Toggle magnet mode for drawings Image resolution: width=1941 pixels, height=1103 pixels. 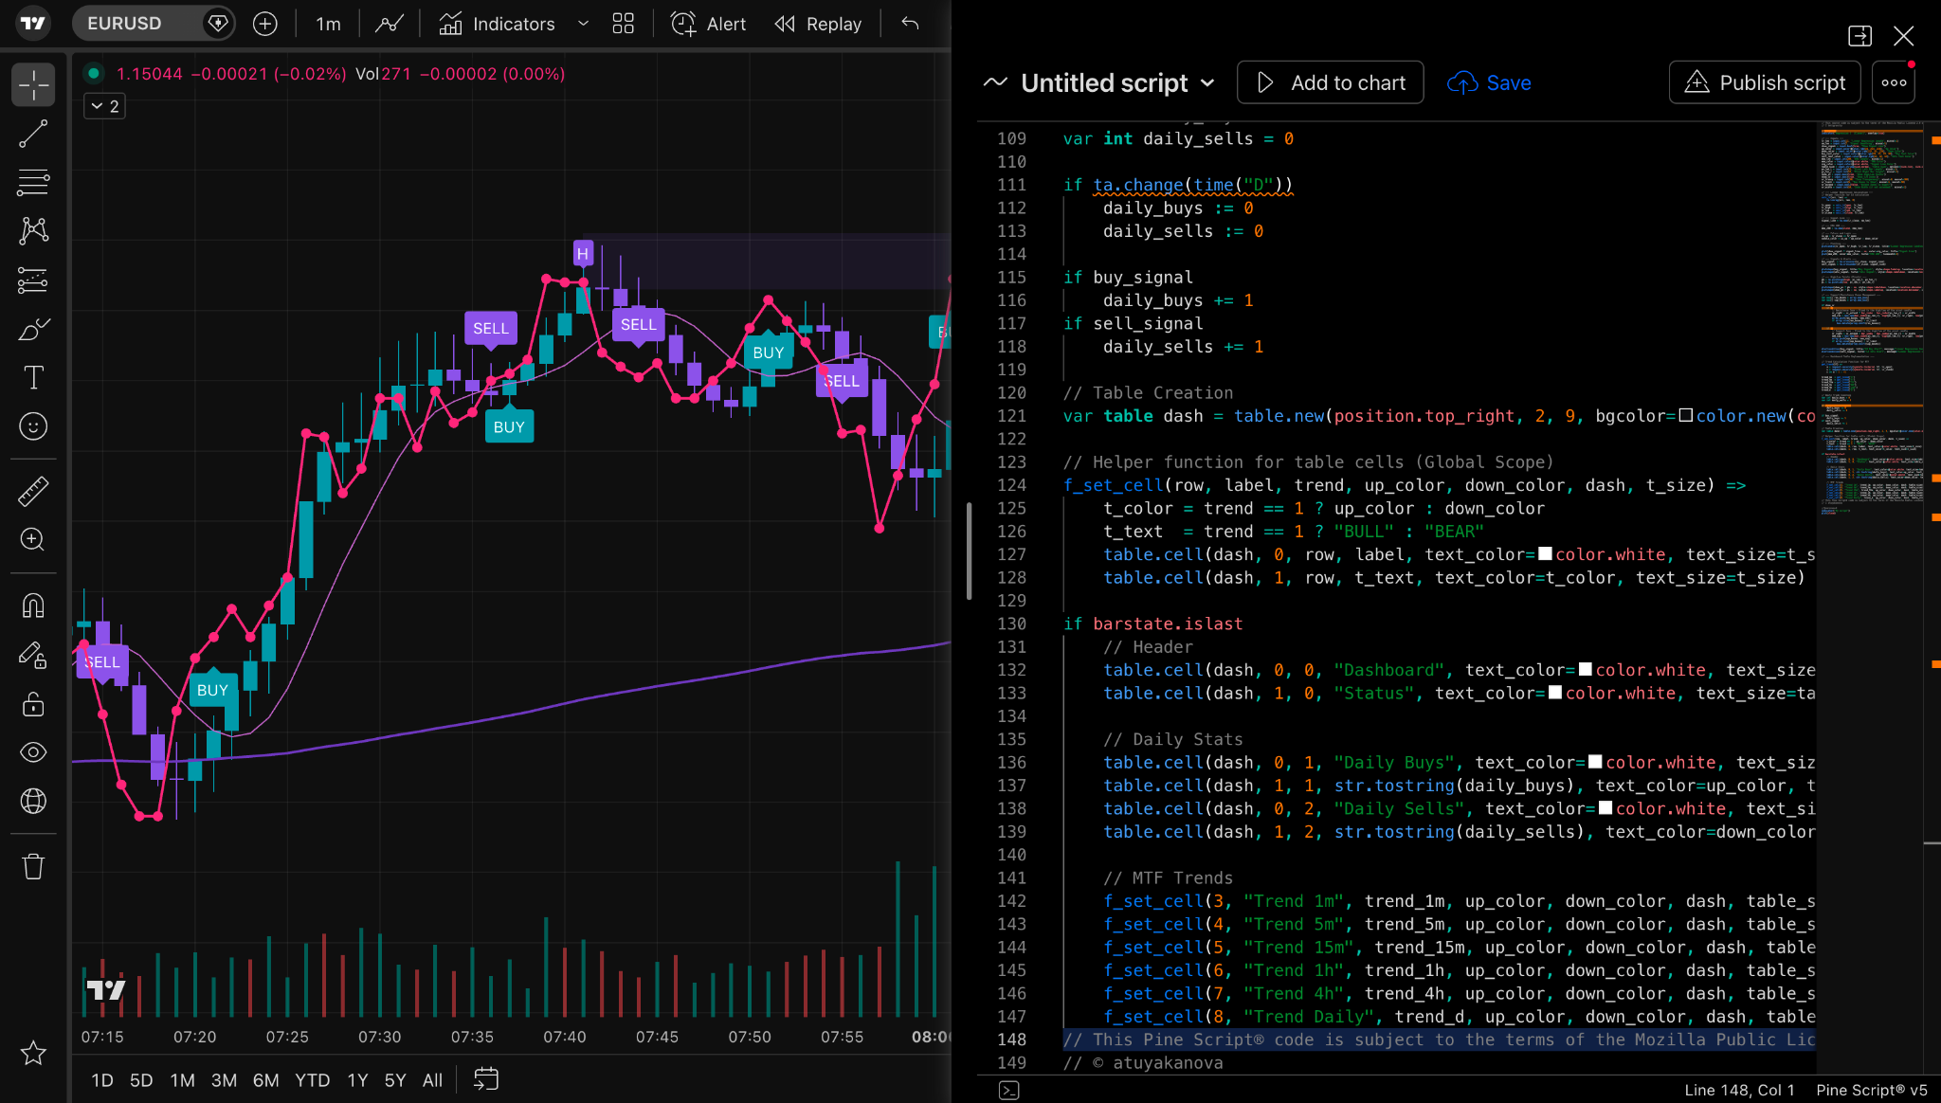pyautogui.click(x=33, y=605)
